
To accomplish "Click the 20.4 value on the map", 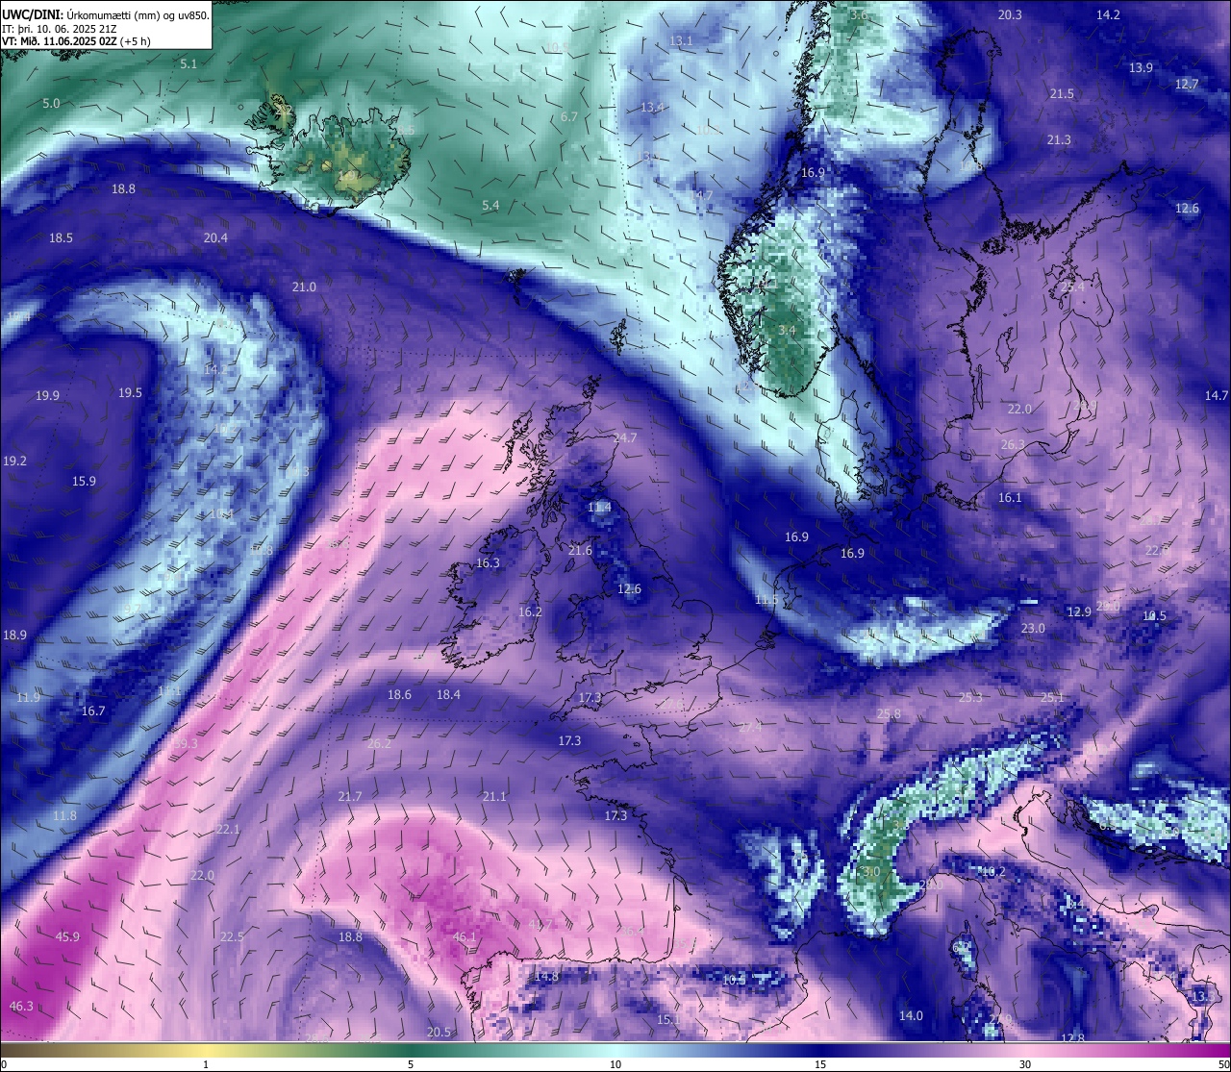I will coord(215,238).
